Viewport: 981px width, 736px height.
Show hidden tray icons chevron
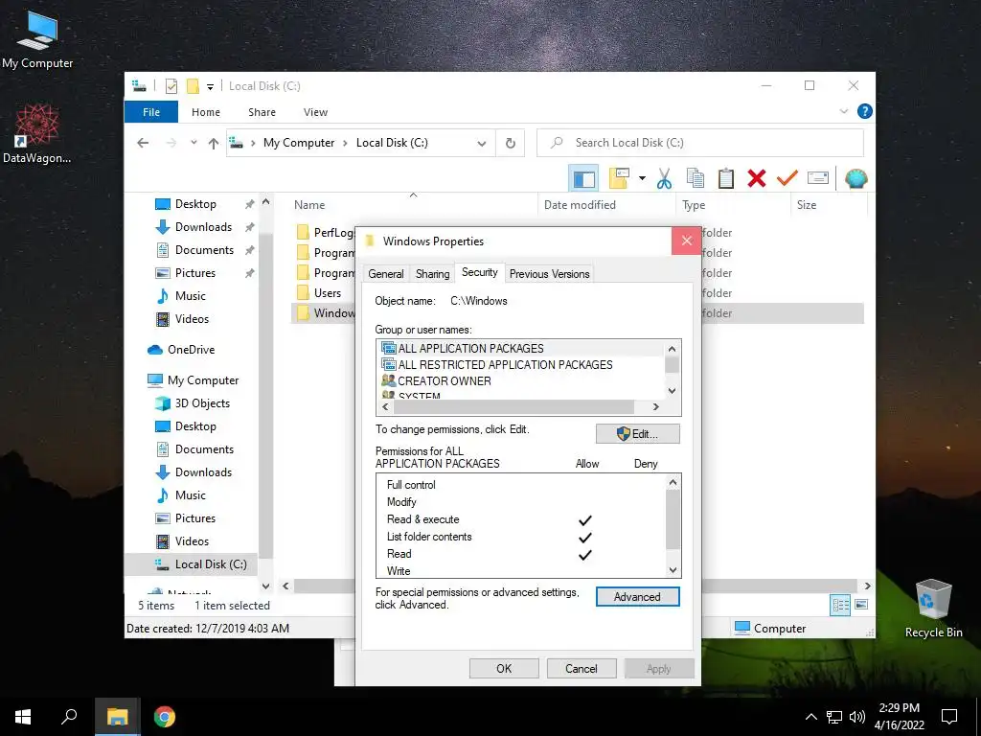[810, 717]
